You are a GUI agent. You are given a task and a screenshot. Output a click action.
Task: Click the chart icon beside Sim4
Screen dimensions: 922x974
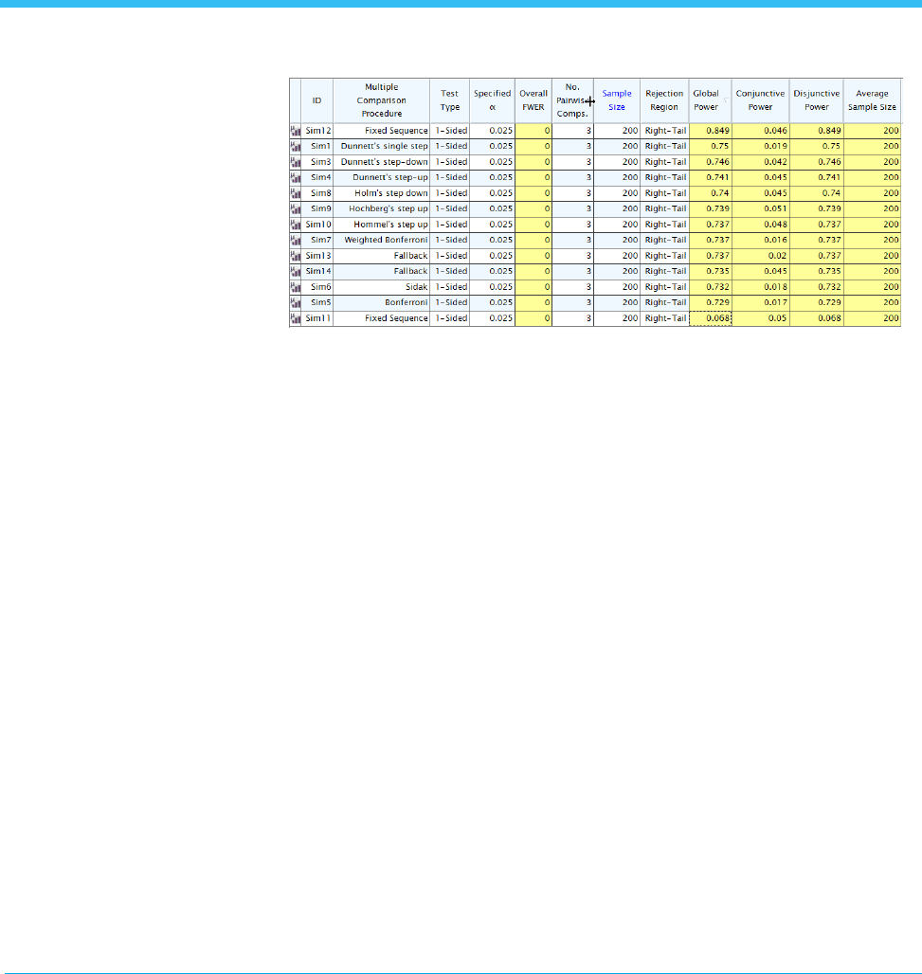(295, 178)
